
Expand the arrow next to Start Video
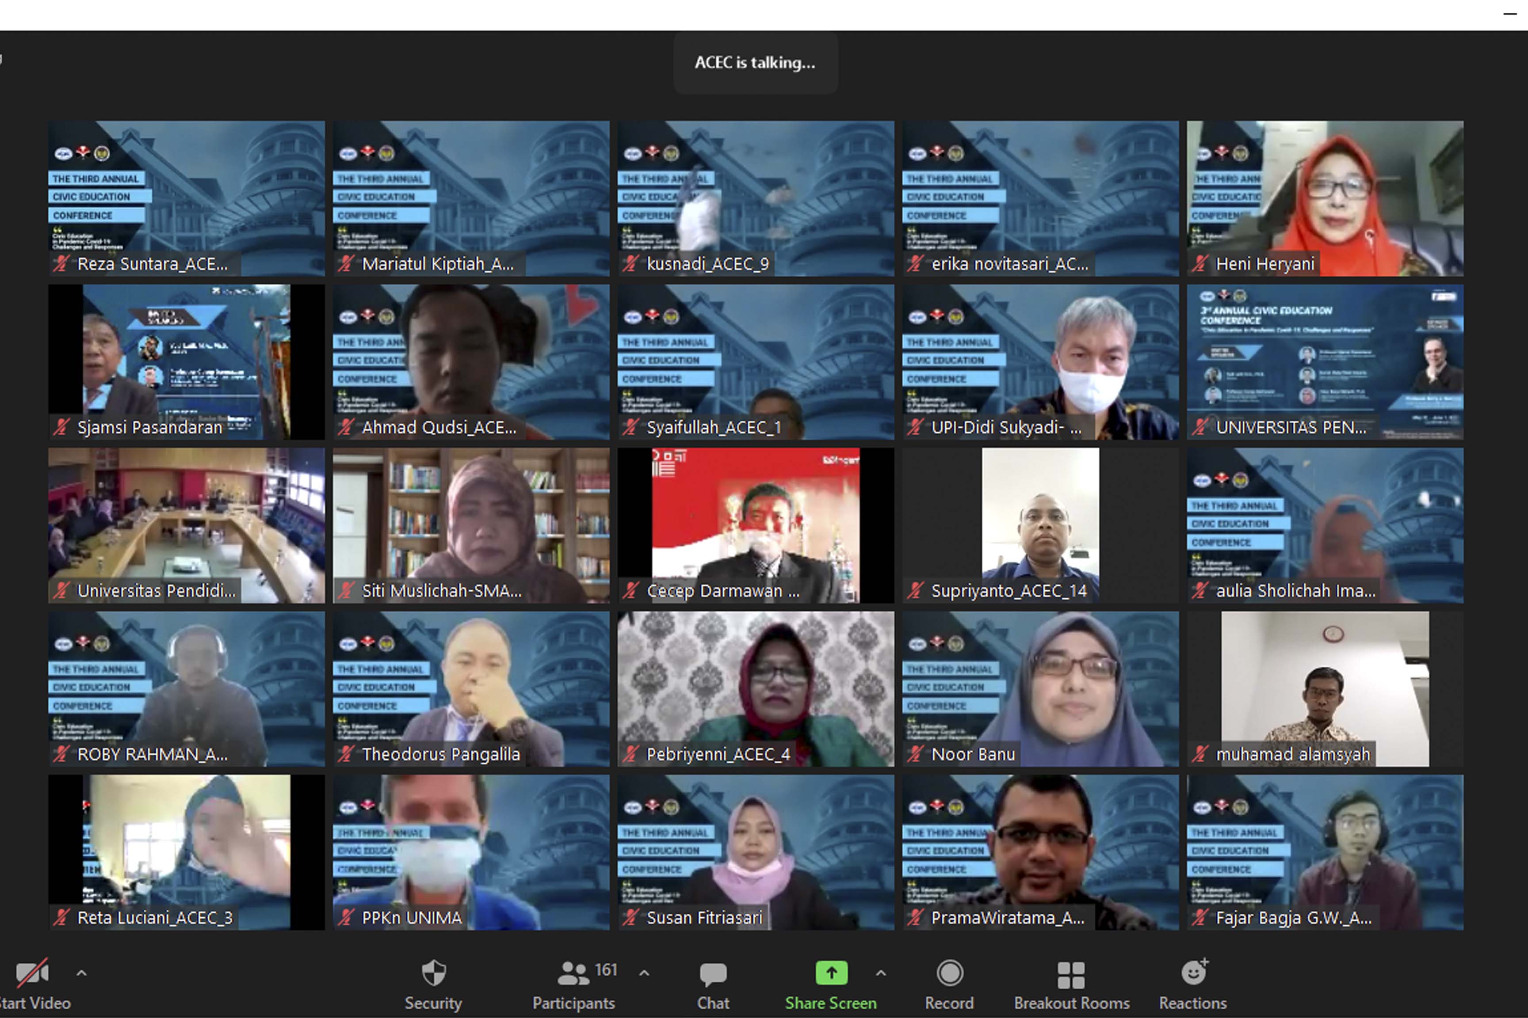tap(81, 973)
